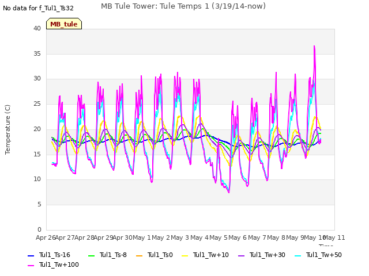369x276 pixels.
Task: Click the 20 y-axis tick label
Action: pos(37,129)
